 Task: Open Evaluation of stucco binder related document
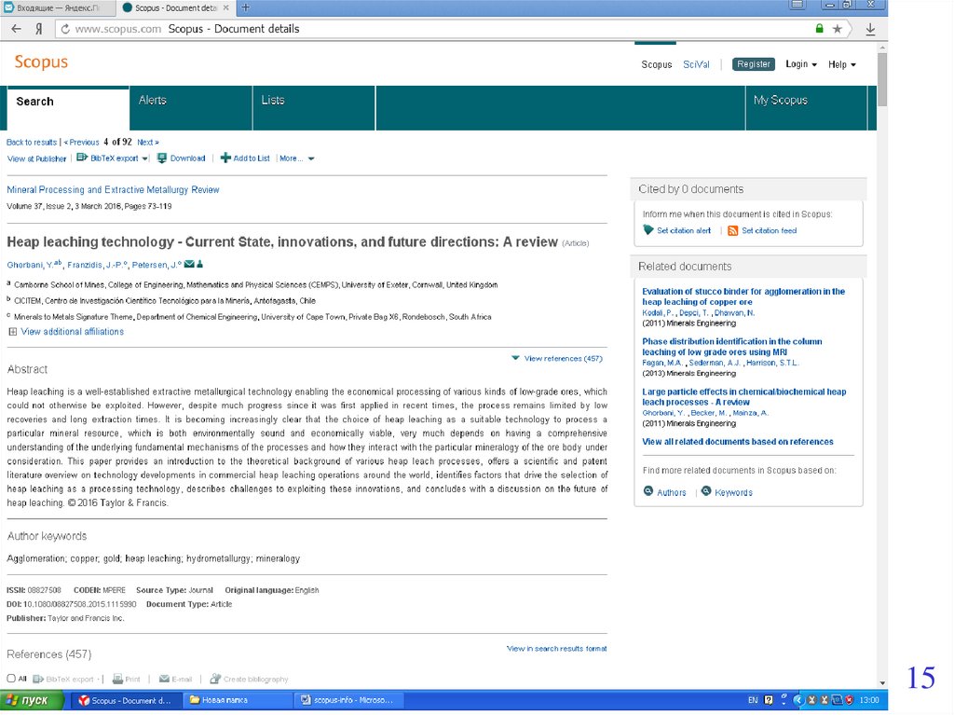[x=743, y=296]
